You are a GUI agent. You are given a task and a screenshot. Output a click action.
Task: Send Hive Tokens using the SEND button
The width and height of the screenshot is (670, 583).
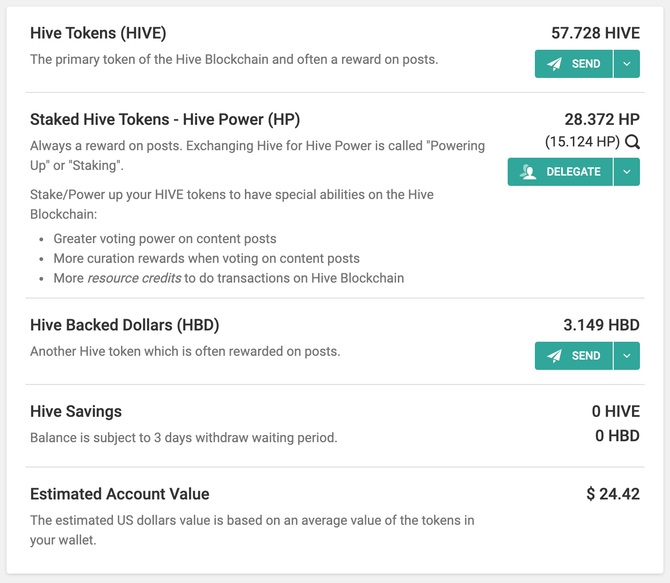coord(574,64)
